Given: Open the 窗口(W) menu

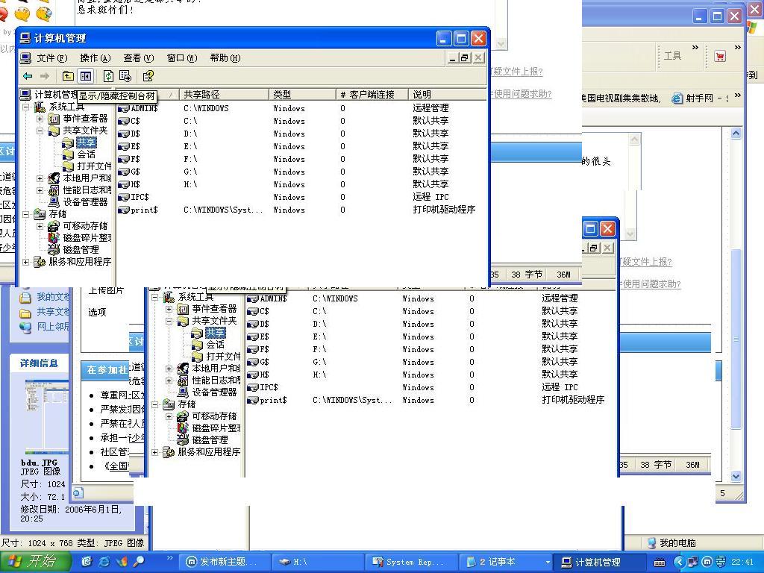Looking at the screenshot, I should pos(182,58).
